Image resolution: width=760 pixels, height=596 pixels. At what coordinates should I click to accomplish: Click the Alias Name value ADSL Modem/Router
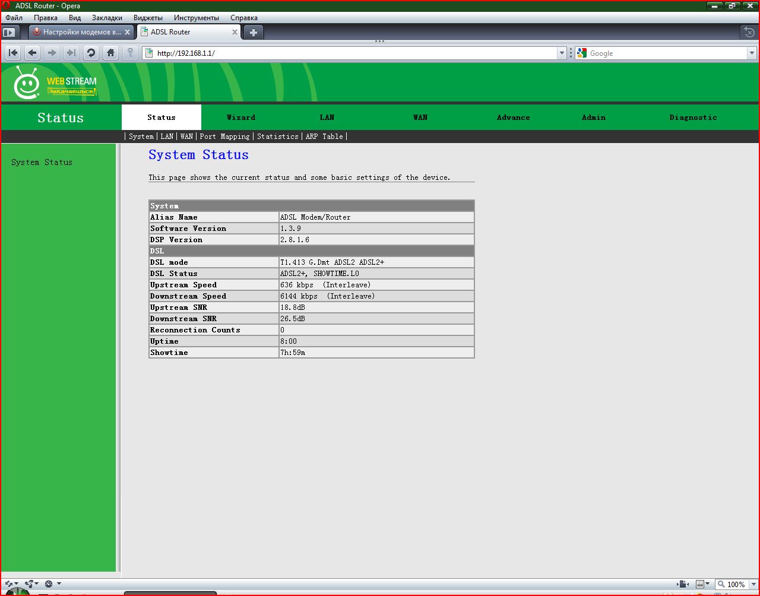315,217
